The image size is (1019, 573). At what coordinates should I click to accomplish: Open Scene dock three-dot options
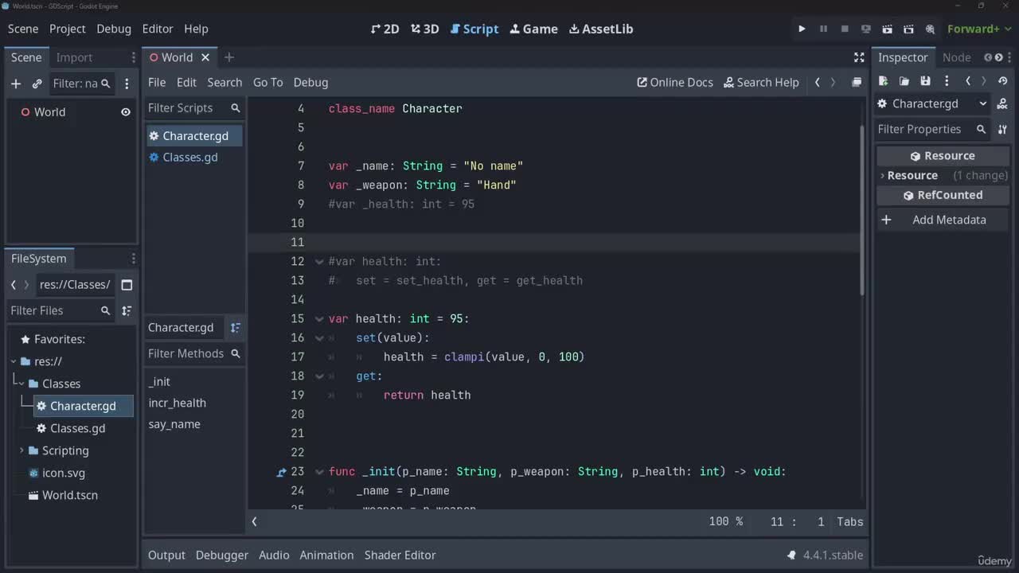[x=127, y=84]
